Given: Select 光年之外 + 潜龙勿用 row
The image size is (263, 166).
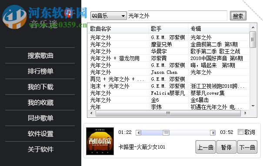Looking at the screenshot, I should 168,58.
